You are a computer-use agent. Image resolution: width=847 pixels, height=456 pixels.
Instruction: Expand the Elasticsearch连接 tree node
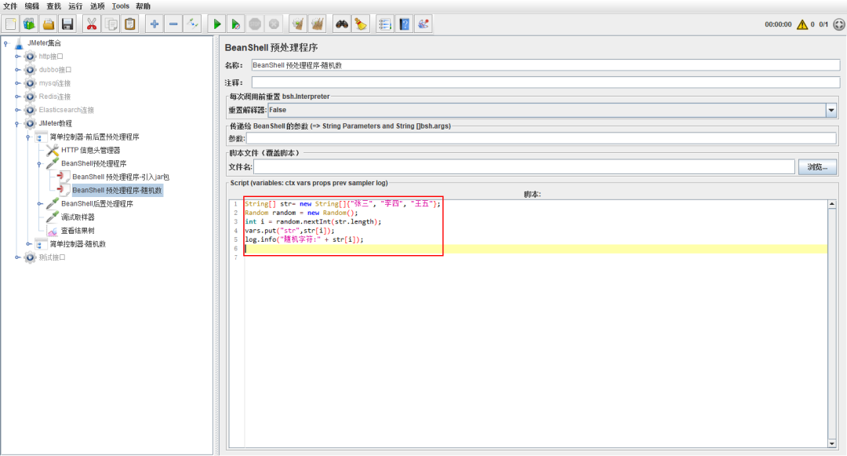click(x=17, y=110)
